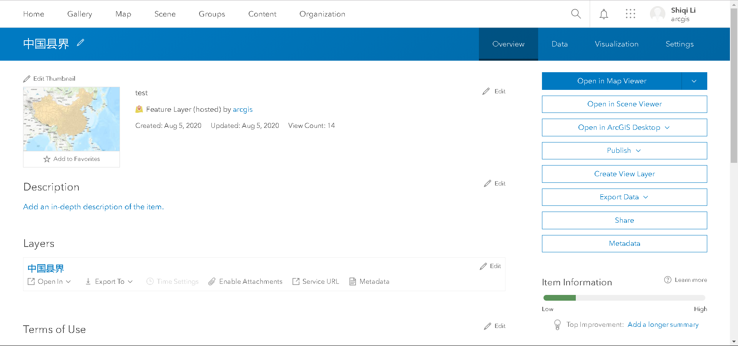The width and height of the screenshot is (738, 346).
Task: Click the View Count: 14 text
Action: coord(312,126)
